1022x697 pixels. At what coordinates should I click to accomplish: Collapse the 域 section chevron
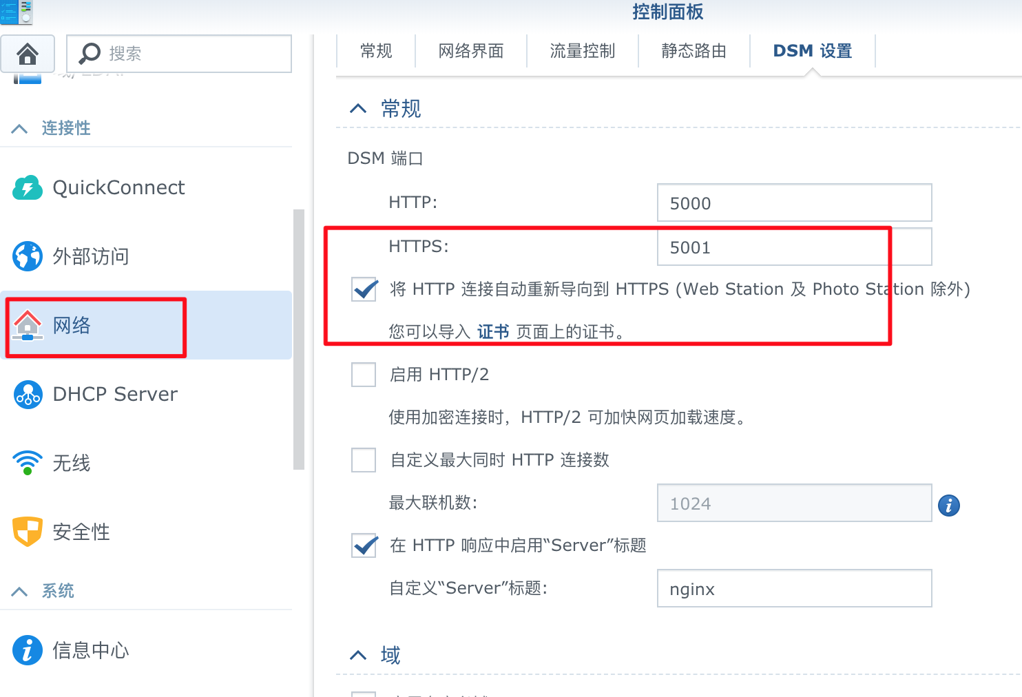358,655
